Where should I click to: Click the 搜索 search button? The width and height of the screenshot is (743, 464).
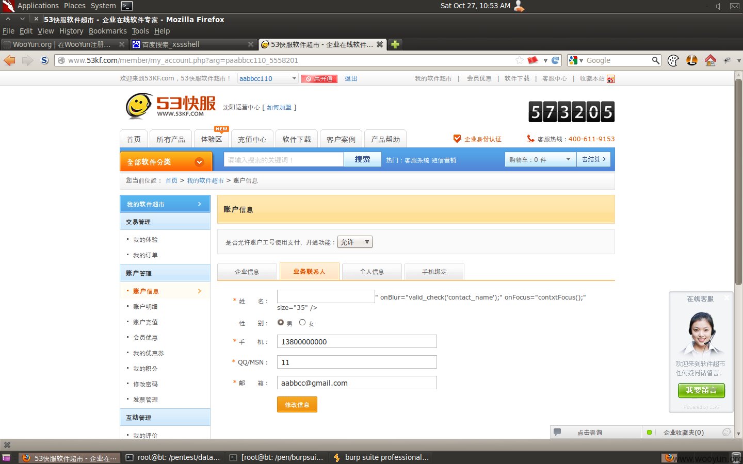[362, 159]
